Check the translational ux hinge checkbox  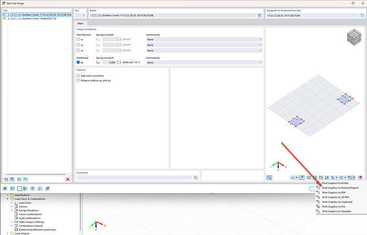click(78, 39)
